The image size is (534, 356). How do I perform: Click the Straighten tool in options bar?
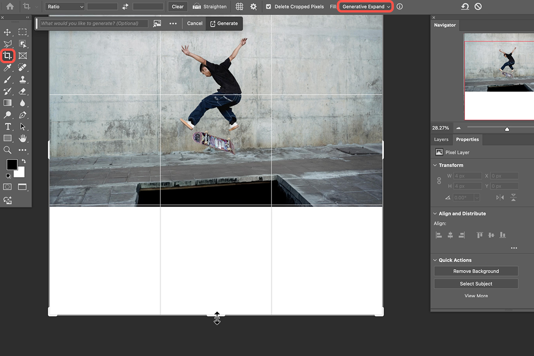209,6
